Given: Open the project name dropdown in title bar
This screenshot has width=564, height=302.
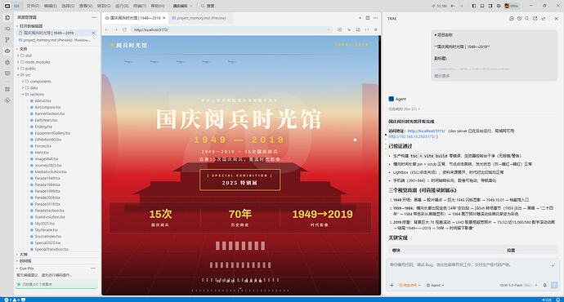Looking at the screenshot, I should click(x=182, y=6).
